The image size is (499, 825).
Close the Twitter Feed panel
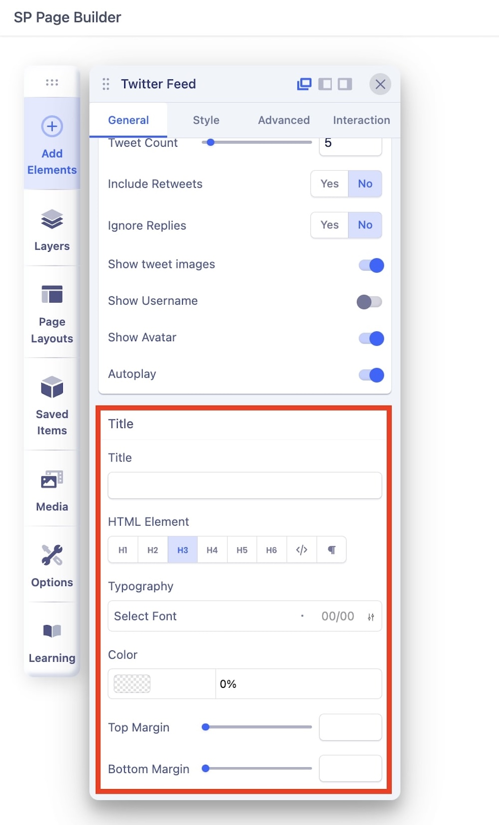click(x=380, y=84)
